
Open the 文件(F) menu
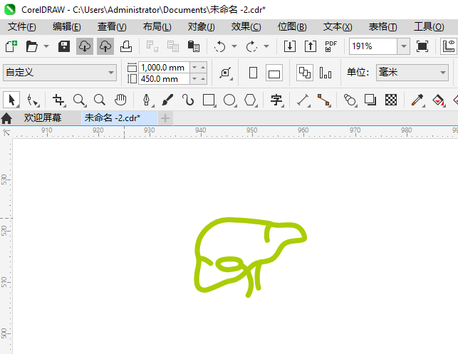pos(22,27)
